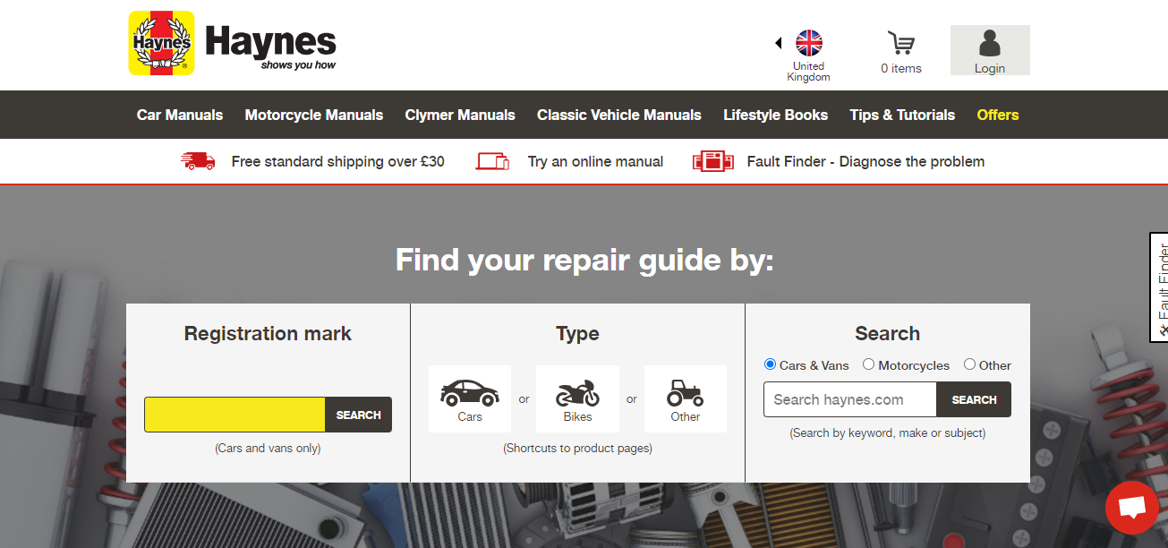The height and width of the screenshot is (548, 1168).
Task: Open the Fault Finder side tab
Action: pos(1160,287)
